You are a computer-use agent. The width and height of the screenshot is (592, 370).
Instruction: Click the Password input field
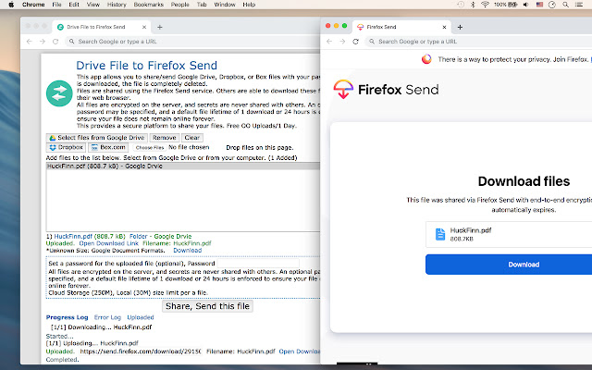click(258, 263)
